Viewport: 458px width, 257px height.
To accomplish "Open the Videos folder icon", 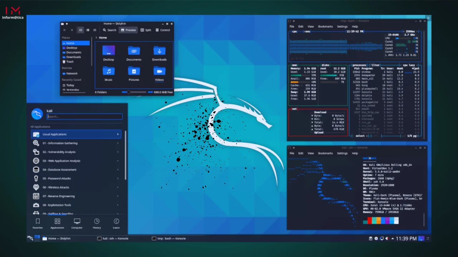I will 159,71.
